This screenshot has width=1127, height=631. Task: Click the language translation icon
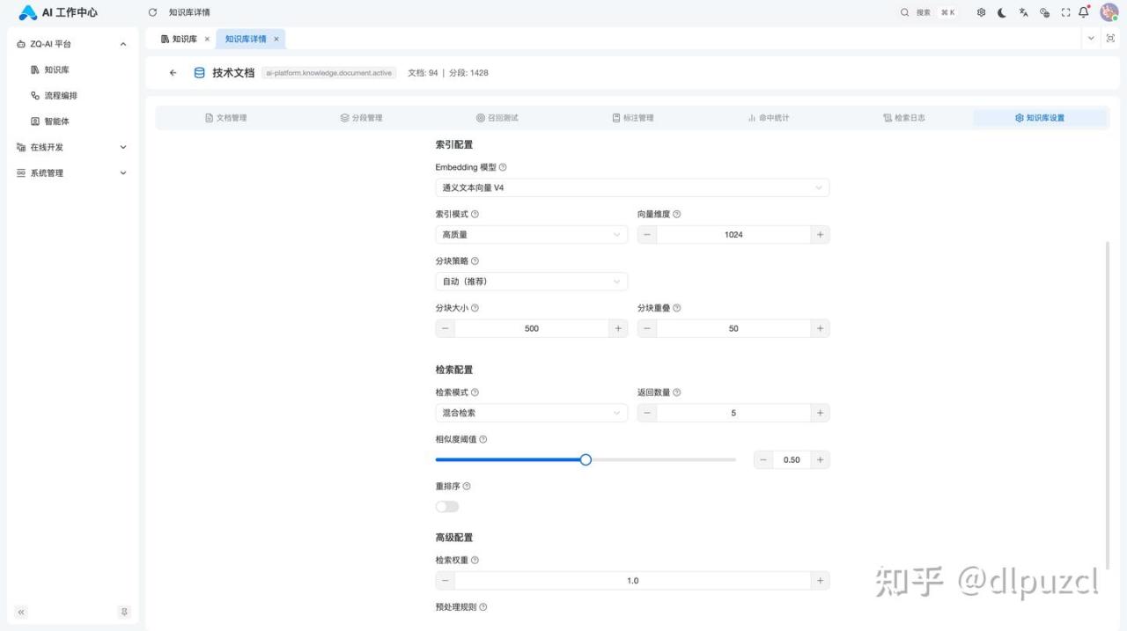point(1023,12)
